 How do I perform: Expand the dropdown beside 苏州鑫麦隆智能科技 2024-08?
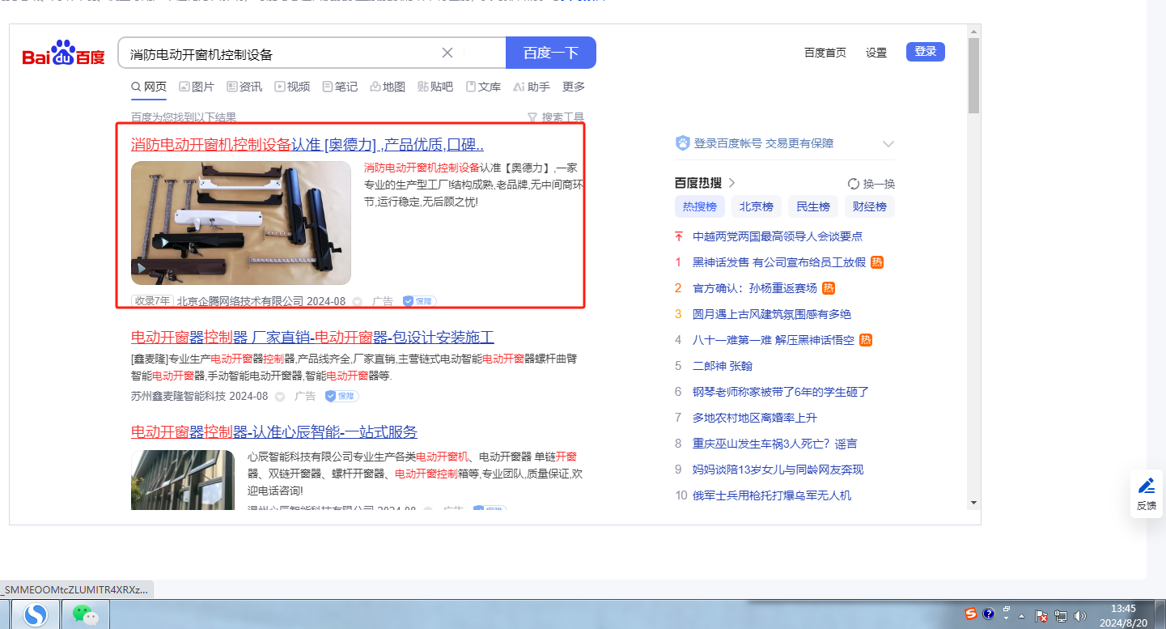(x=280, y=397)
